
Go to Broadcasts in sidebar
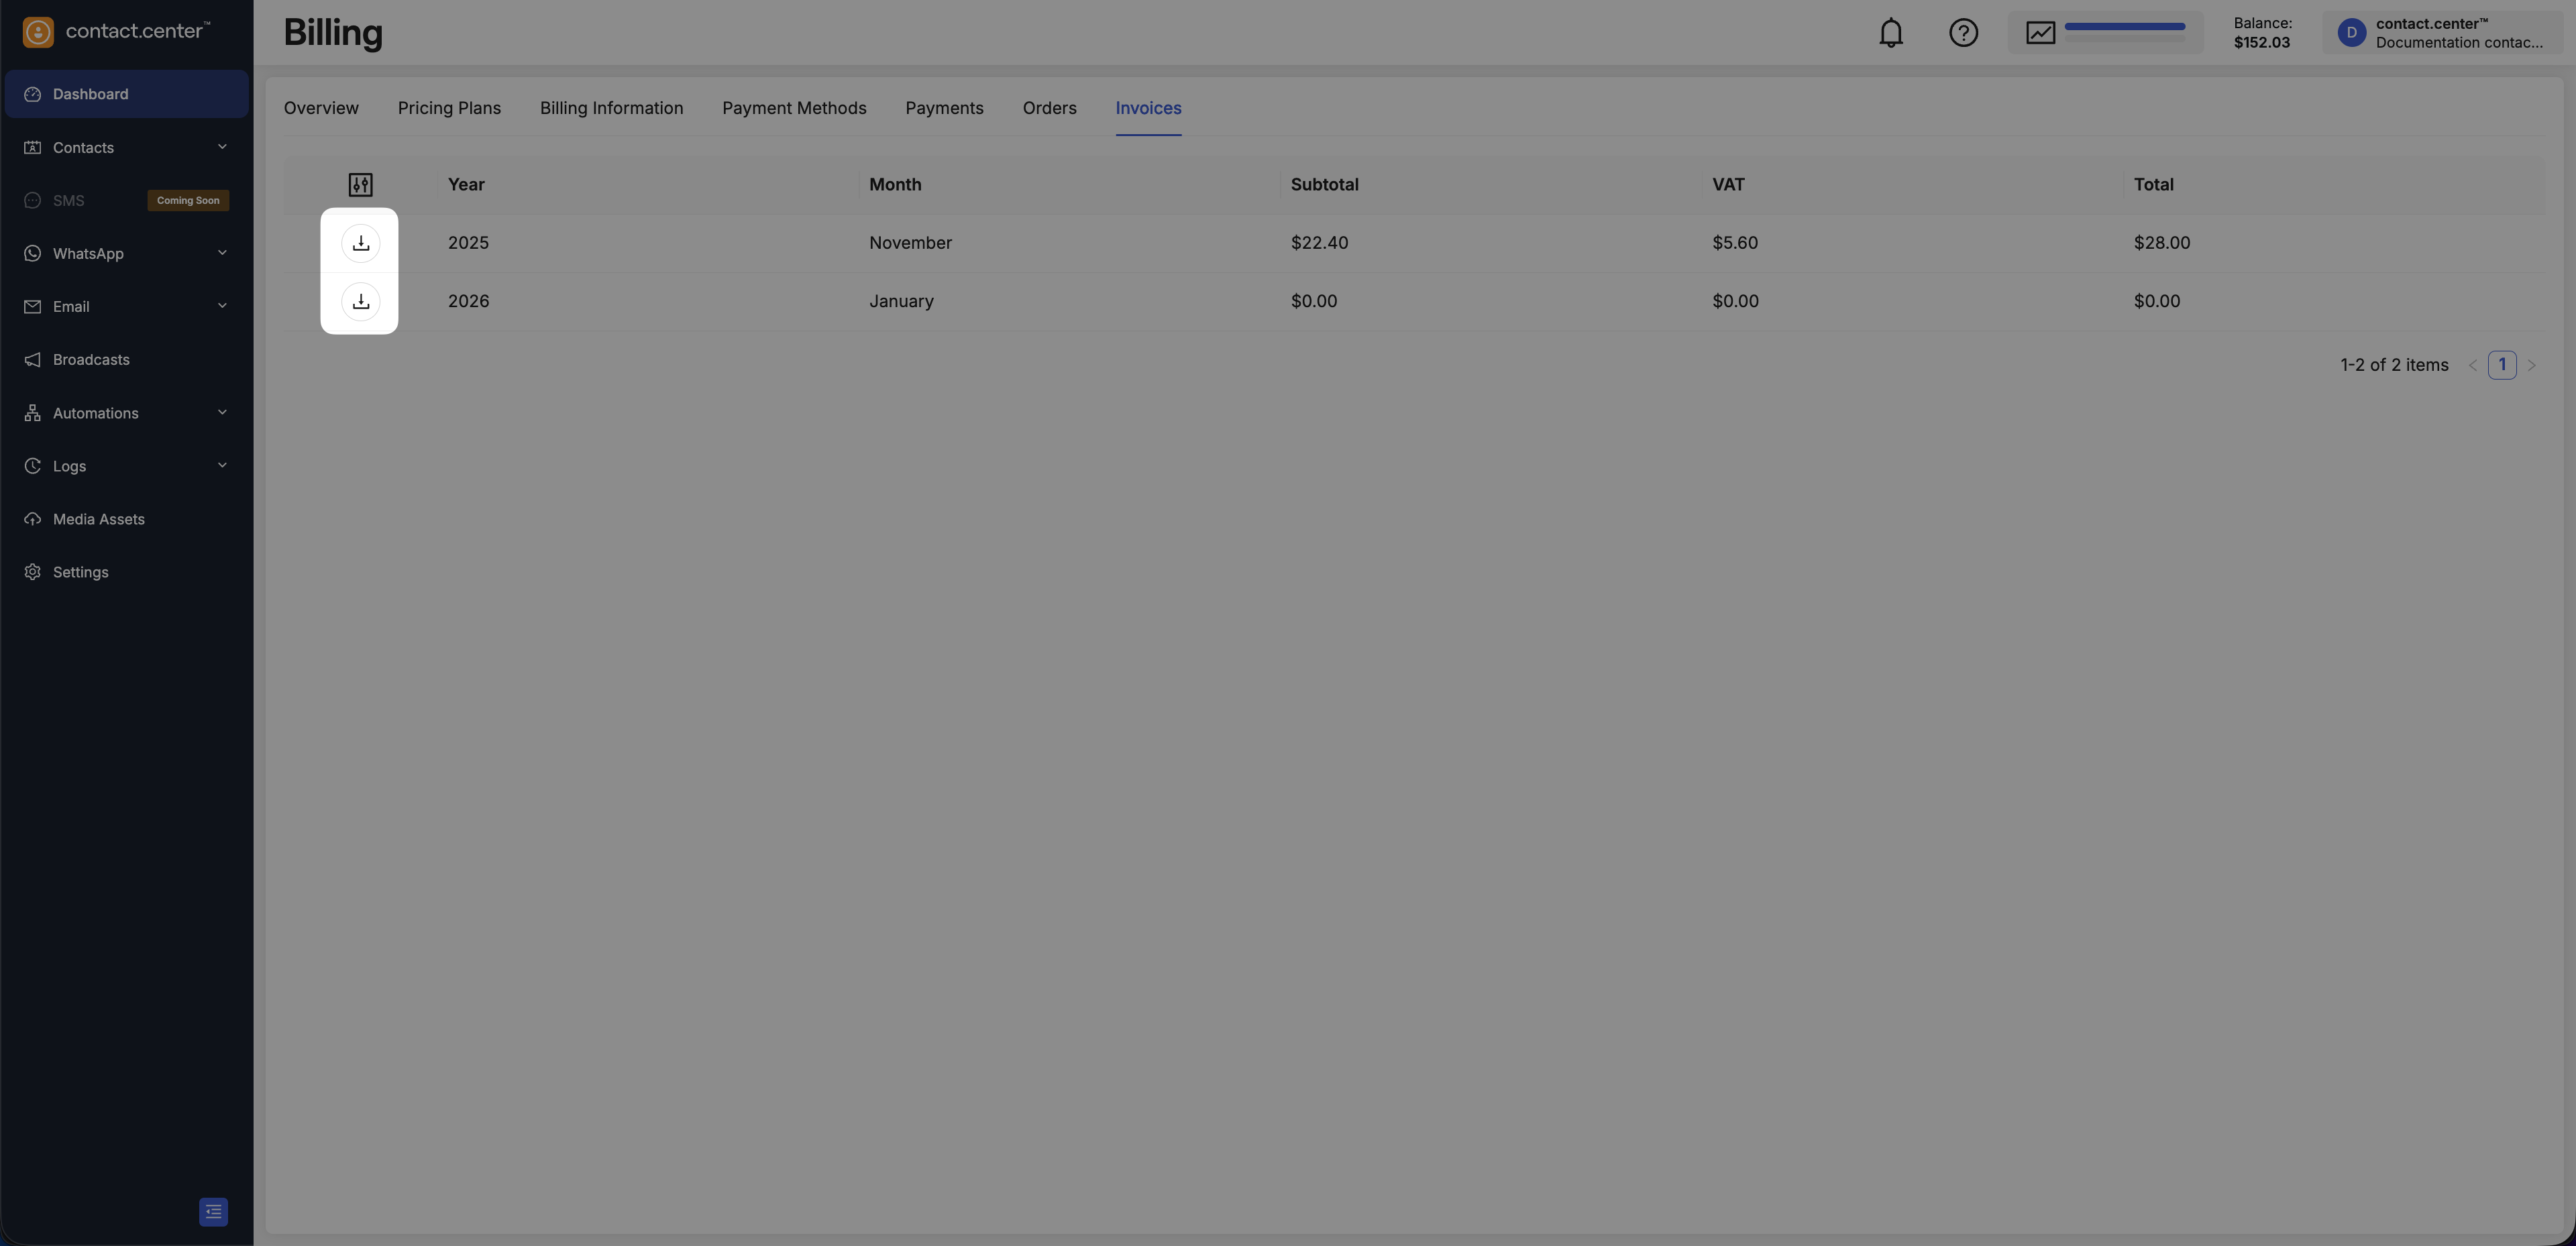click(x=91, y=360)
